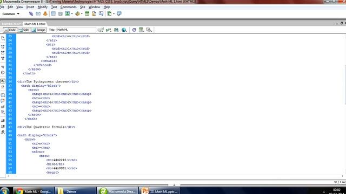This screenshot has width=346, height=194.
Task: Insert a Table from the Insert bar
Action: coord(54,13)
